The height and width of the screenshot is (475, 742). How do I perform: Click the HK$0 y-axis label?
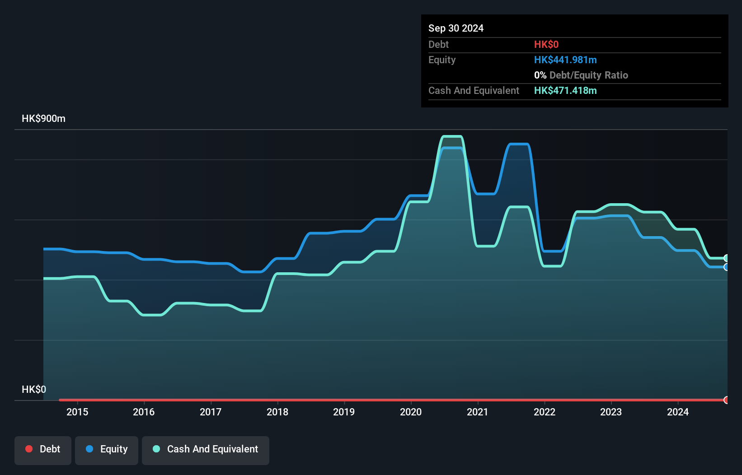pos(34,389)
